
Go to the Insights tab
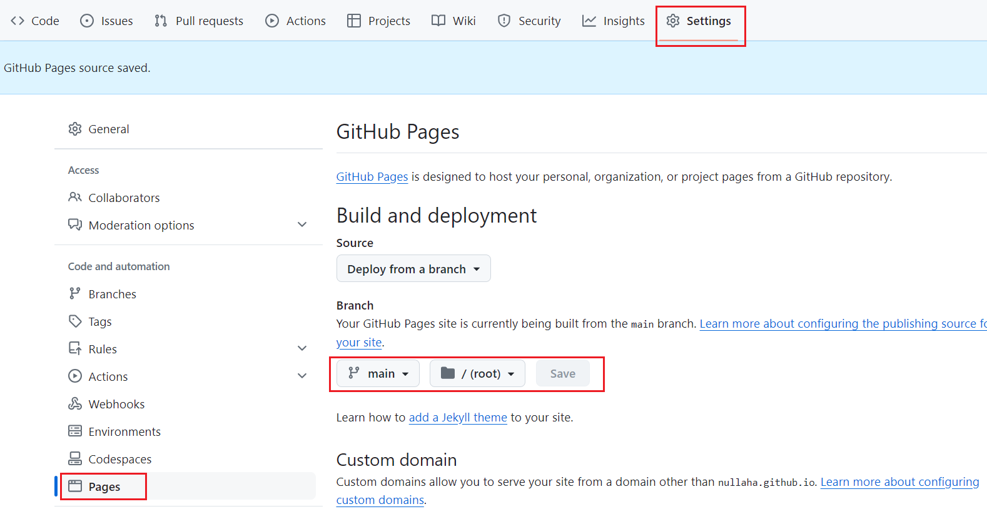[x=614, y=21]
